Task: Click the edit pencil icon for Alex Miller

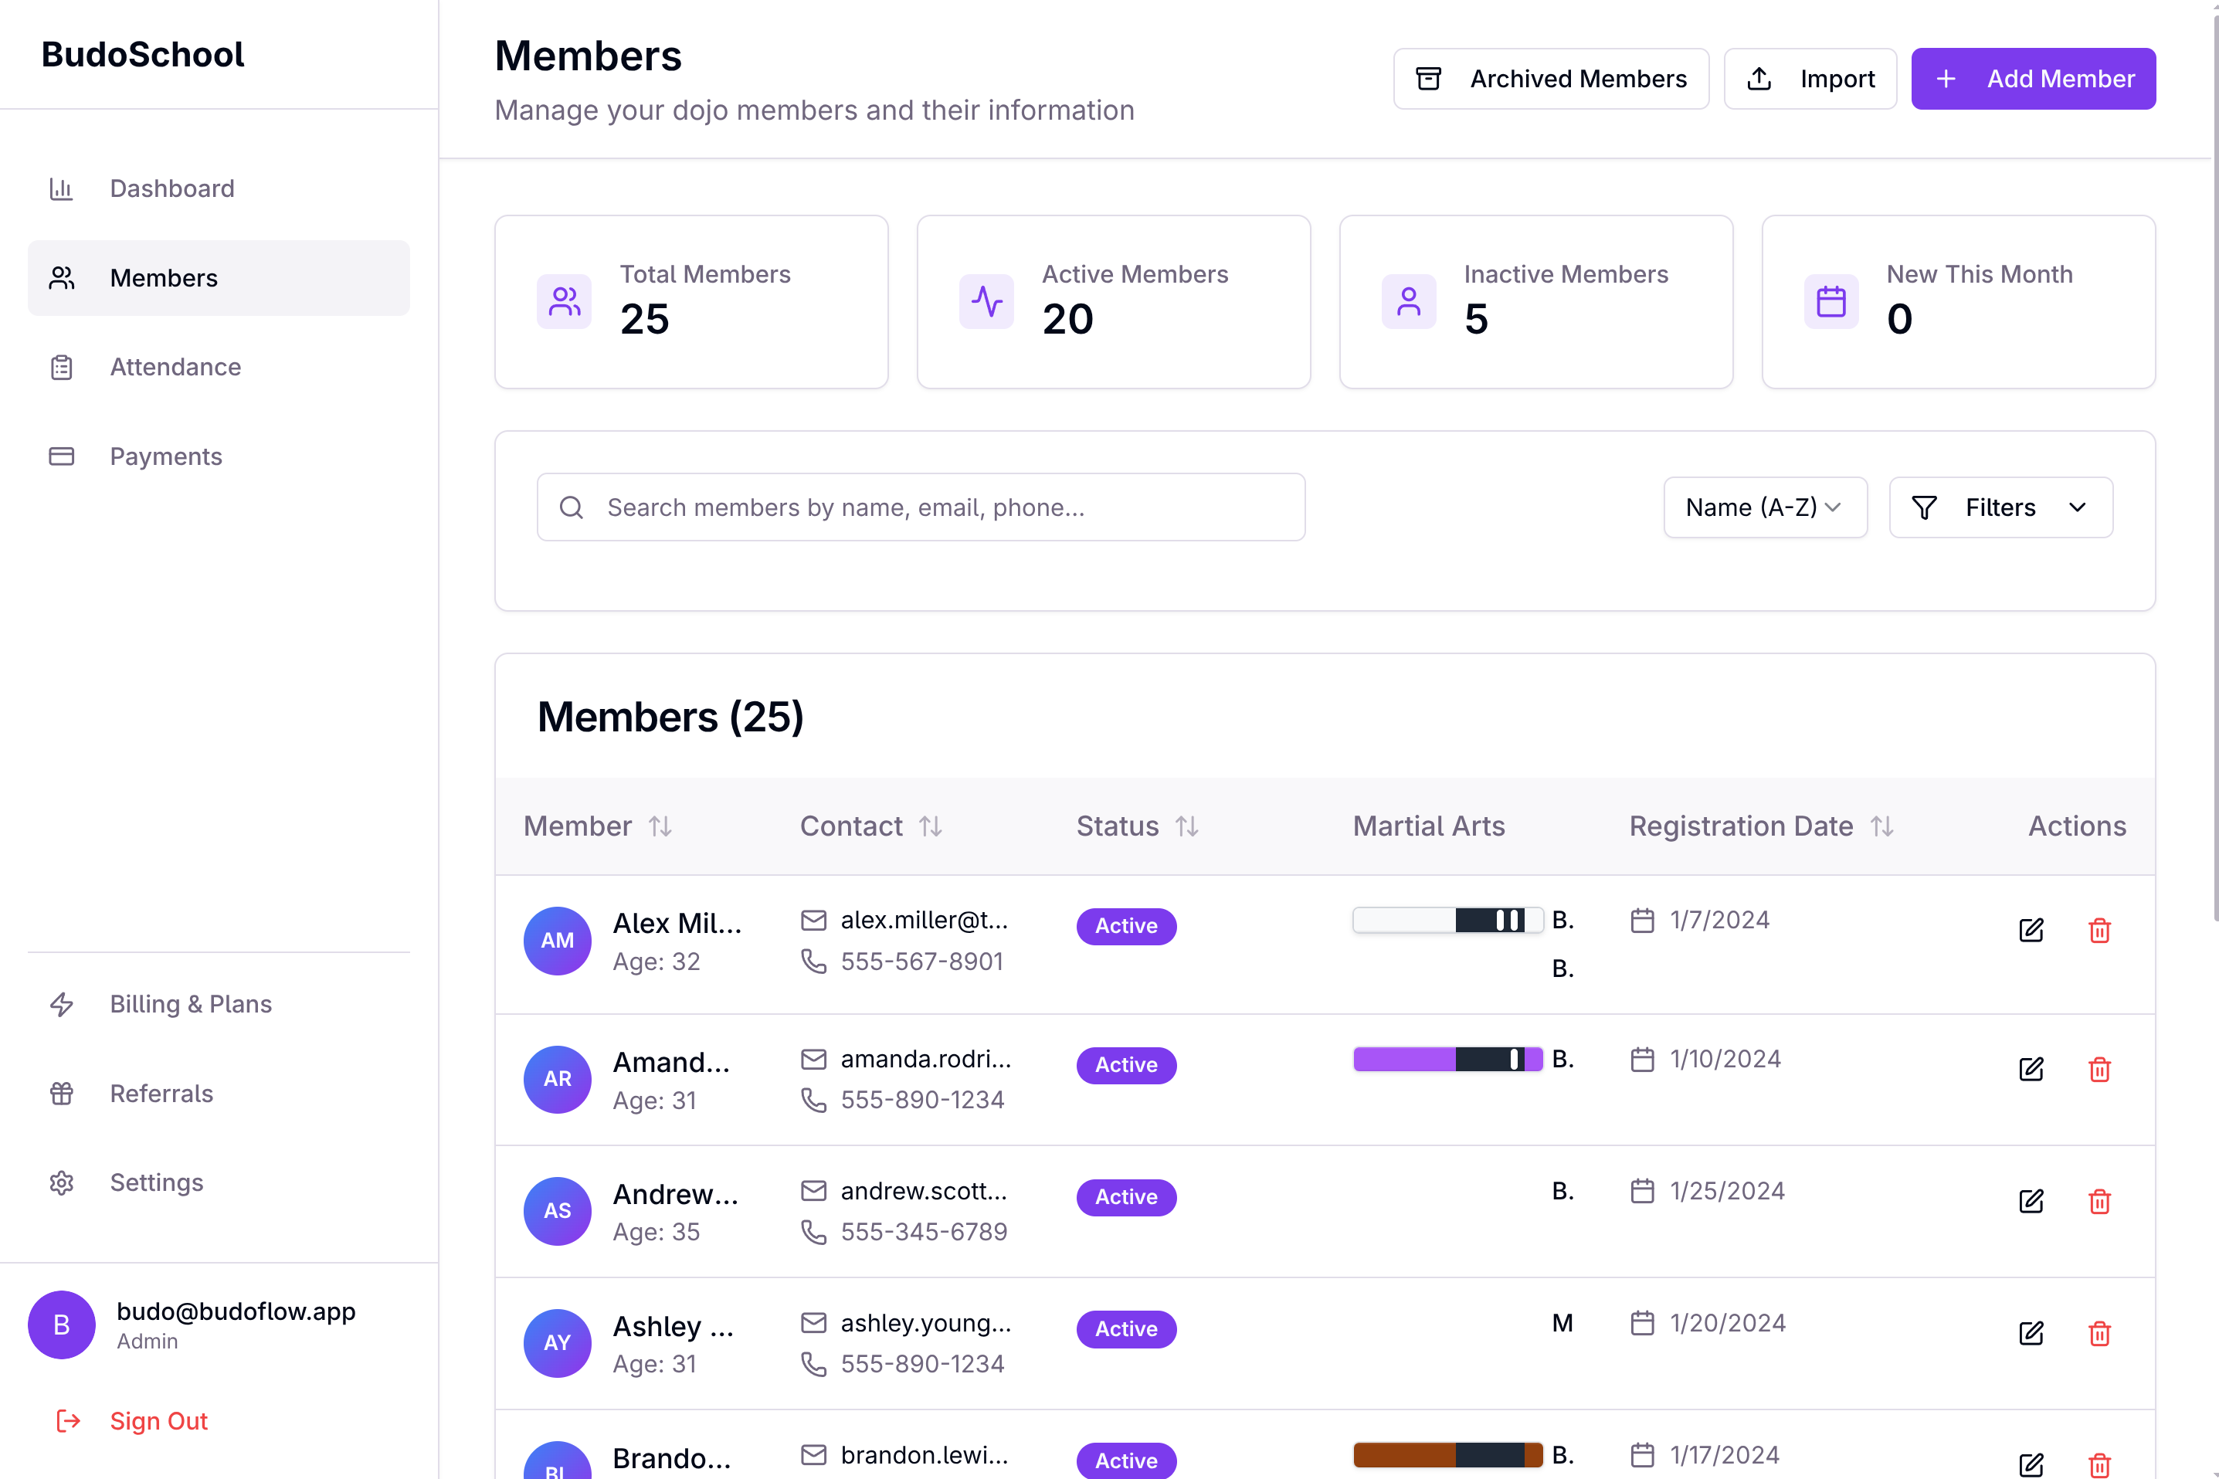Action: point(2032,930)
